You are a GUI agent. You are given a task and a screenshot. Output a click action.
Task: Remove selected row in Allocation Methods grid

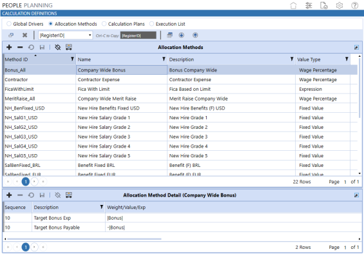20,47
